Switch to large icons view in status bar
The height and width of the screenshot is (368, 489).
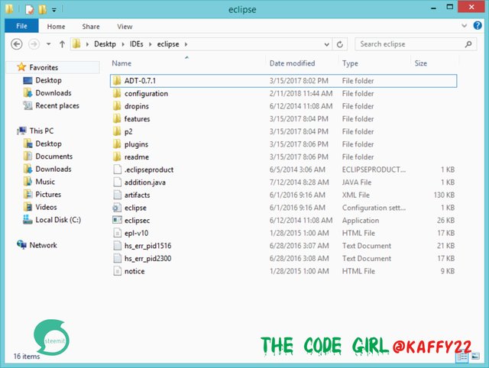point(475,356)
